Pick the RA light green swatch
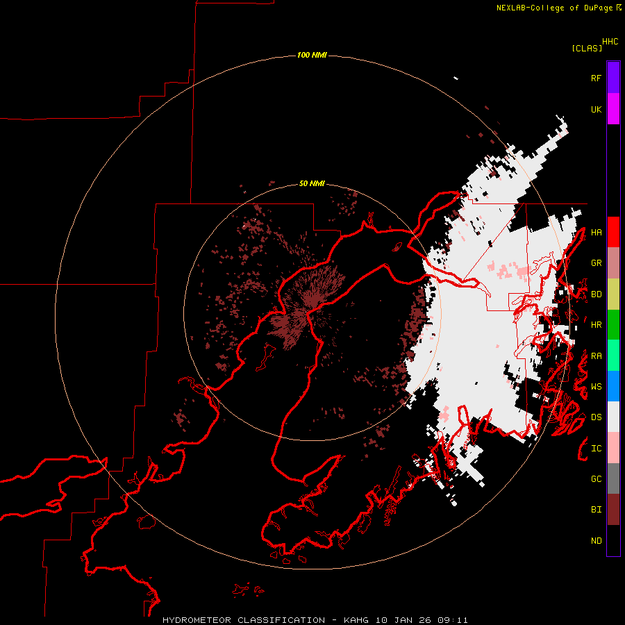This screenshot has width=625, height=625. pos(613,356)
